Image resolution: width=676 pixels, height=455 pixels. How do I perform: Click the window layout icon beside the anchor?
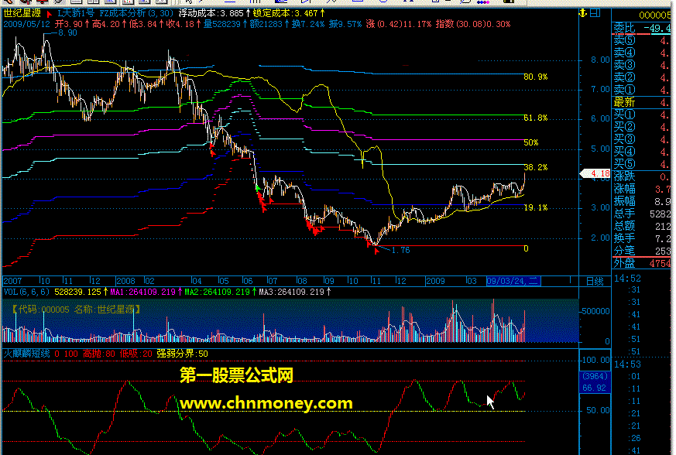(x=595, y=13)
